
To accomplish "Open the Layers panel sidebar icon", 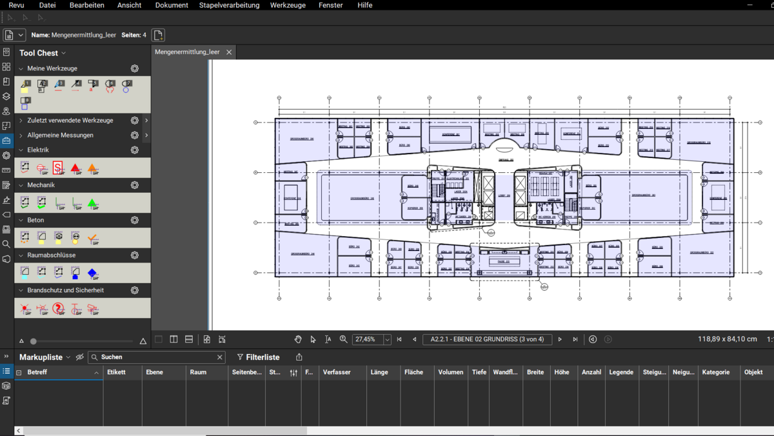I will (6, 96).
